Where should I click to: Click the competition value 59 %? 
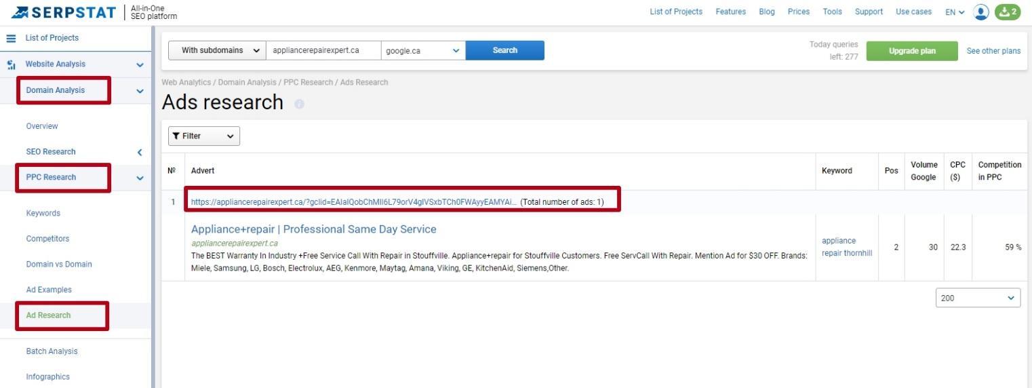pyautogui.click(x=1013, y=248)
